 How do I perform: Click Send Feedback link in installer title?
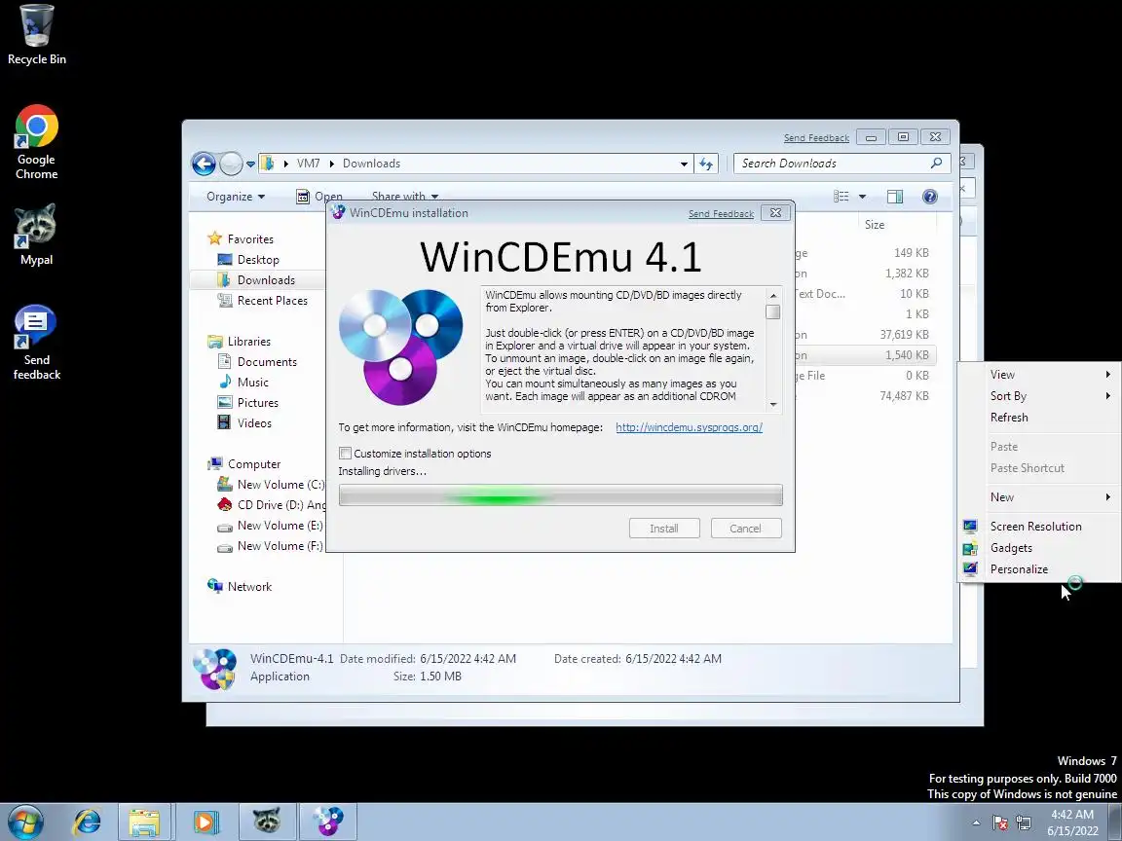coord(722,214)
